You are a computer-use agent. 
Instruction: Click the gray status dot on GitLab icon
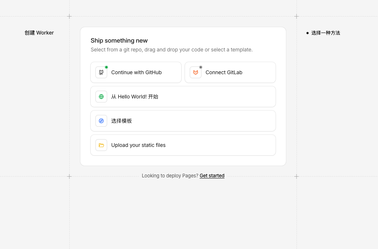(x=201, y=67)
